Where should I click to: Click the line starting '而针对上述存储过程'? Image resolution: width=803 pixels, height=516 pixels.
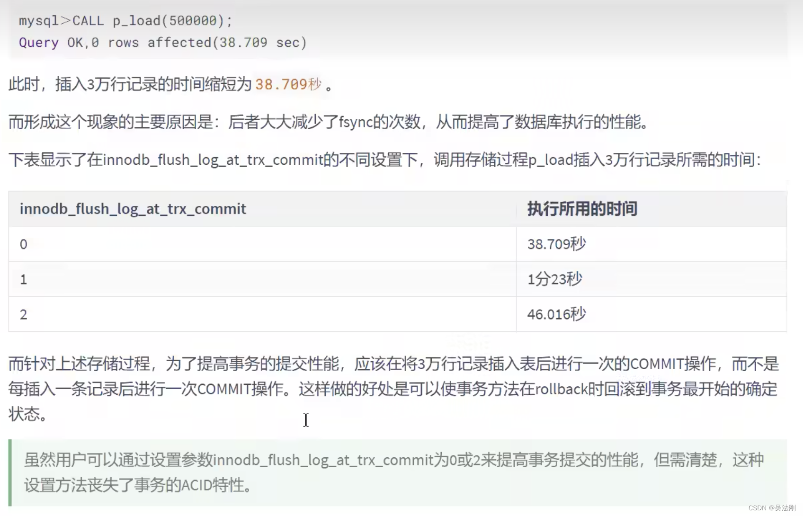point(394,364)
